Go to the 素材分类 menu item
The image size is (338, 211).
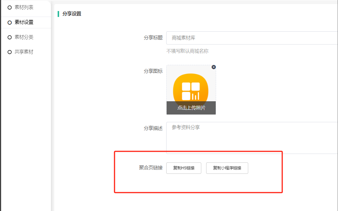pyautogui.click(x=24, y=37)
